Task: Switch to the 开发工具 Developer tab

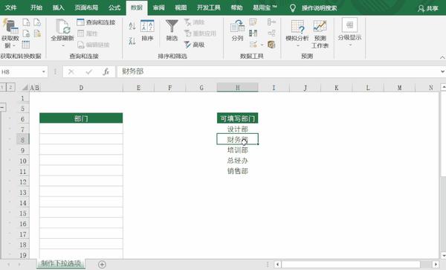Action: (x=209, y=7)
